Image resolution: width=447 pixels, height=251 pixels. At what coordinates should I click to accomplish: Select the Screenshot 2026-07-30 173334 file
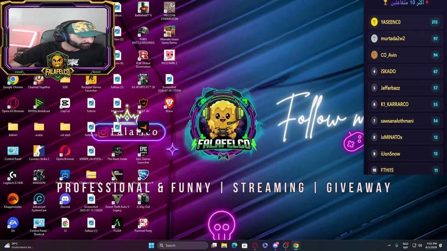169,83
